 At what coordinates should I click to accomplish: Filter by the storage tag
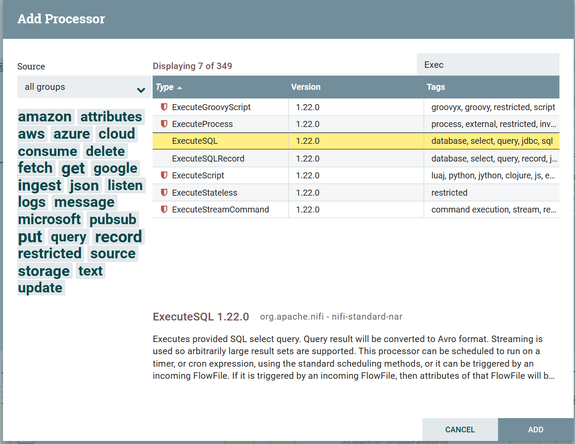tap(44, 271)
